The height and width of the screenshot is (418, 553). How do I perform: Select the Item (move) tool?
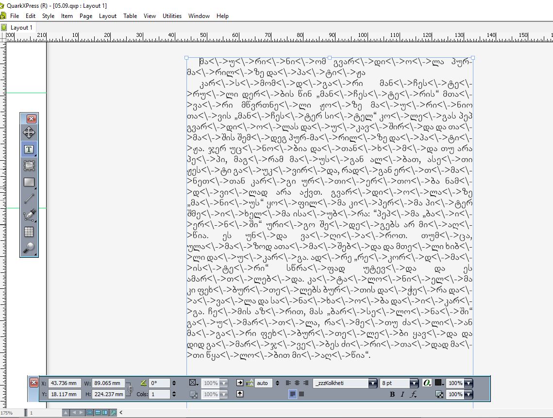click(29, 133)
